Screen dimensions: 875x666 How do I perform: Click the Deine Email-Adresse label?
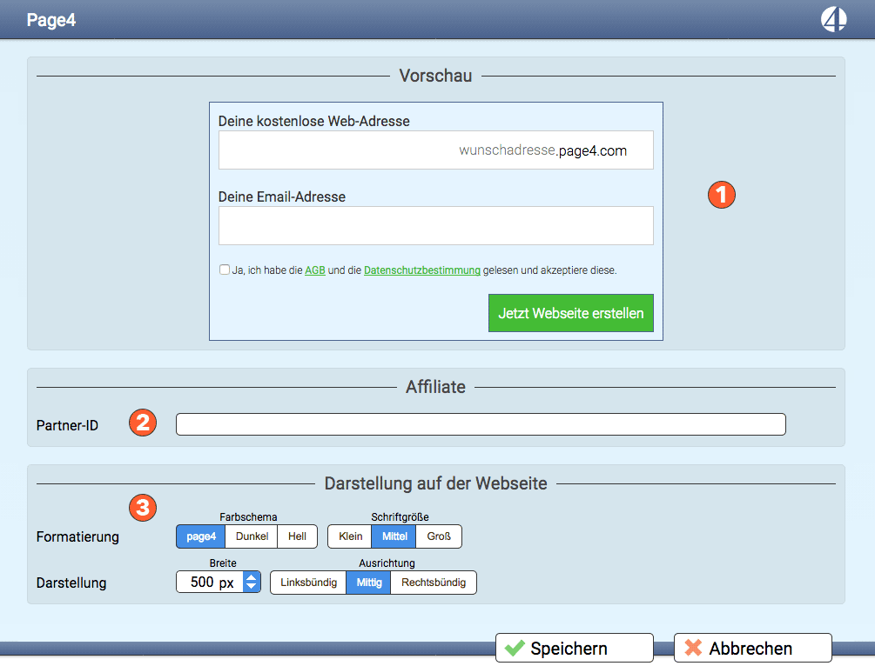282,196
